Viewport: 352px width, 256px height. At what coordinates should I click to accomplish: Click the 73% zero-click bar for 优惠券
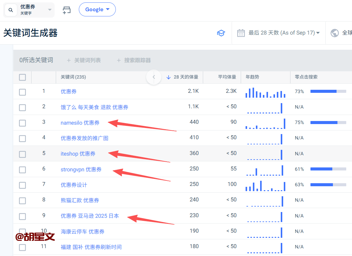pos(328,91)
